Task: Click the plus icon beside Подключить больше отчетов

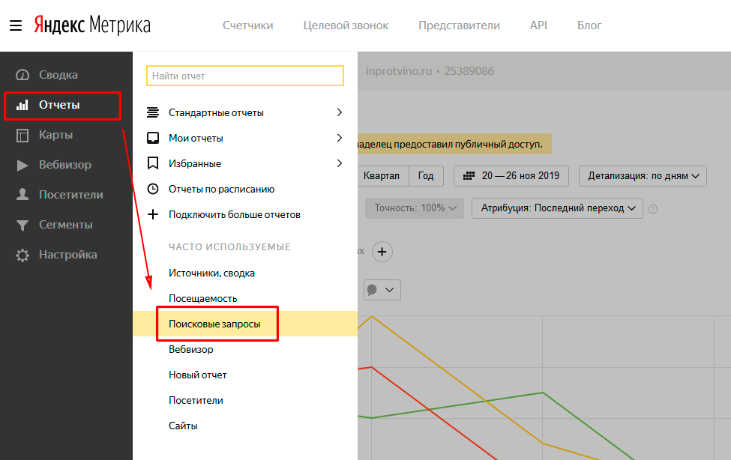Action: 153,214
